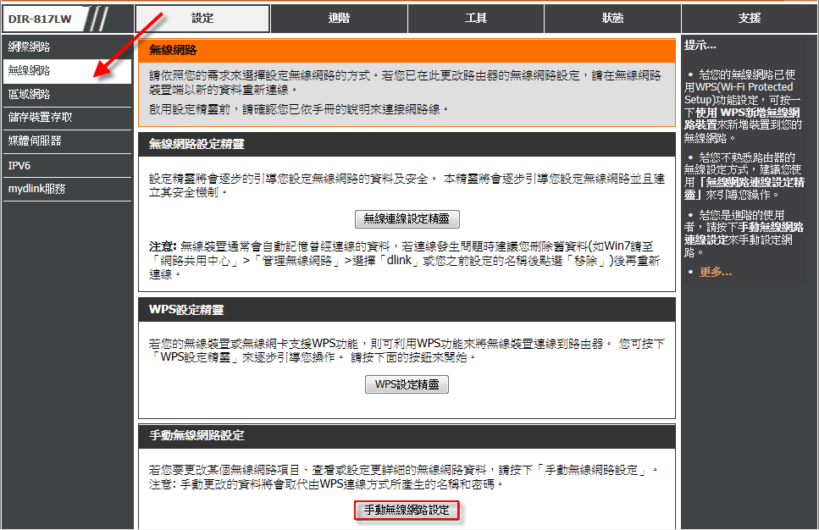The width and height of the screenshot is (819, 530).
Task: Click the 提示... heading in right panel
Action: [x=700, y=45]
